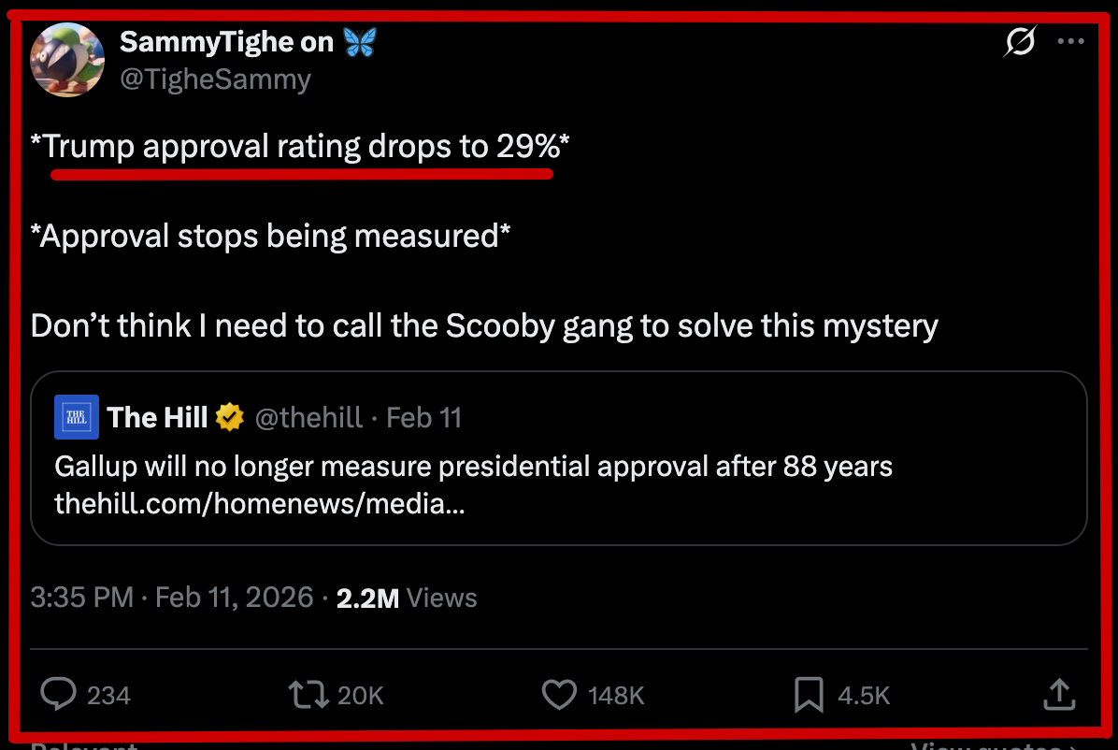Open the Grok slashed-circle icon
Screen dimensions: 1118x750
(1020, 42)
